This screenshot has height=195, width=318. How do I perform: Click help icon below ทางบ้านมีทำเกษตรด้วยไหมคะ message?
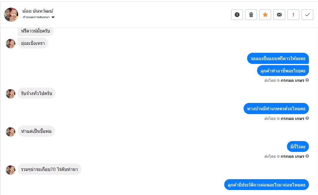coord(307,118)
